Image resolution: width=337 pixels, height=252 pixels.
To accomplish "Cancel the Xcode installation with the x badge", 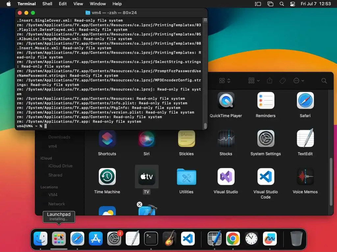I will [x=140, y=204].
